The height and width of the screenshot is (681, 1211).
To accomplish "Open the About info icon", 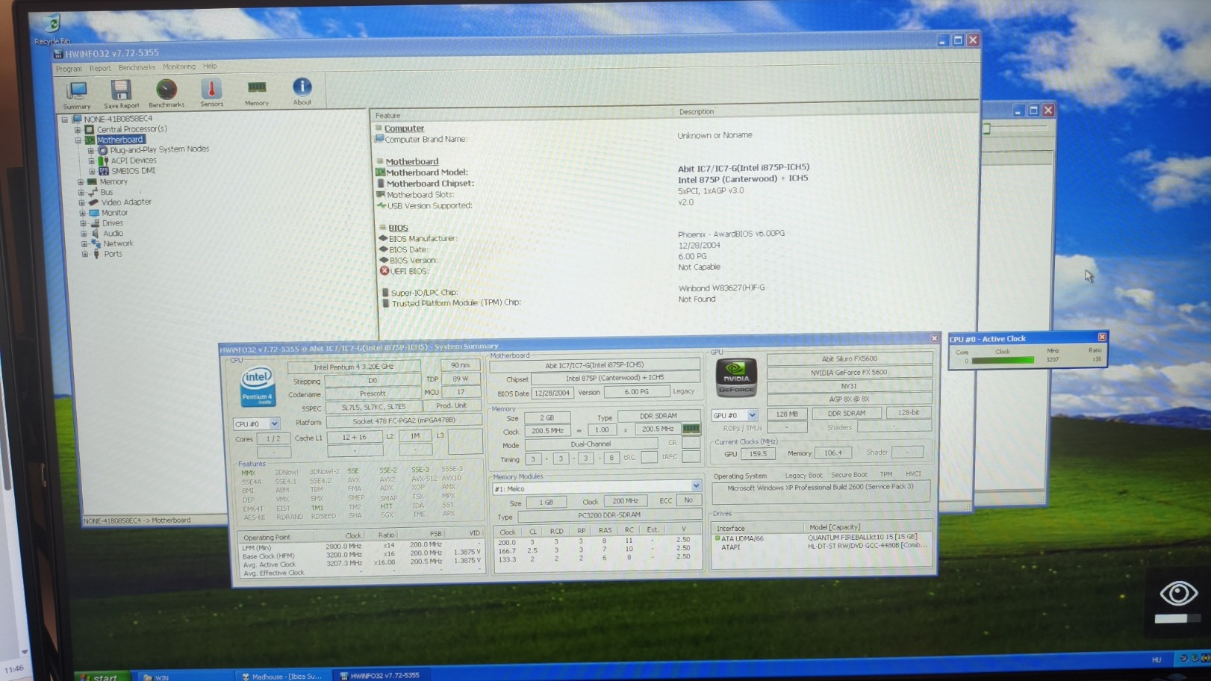I will 302,91.
